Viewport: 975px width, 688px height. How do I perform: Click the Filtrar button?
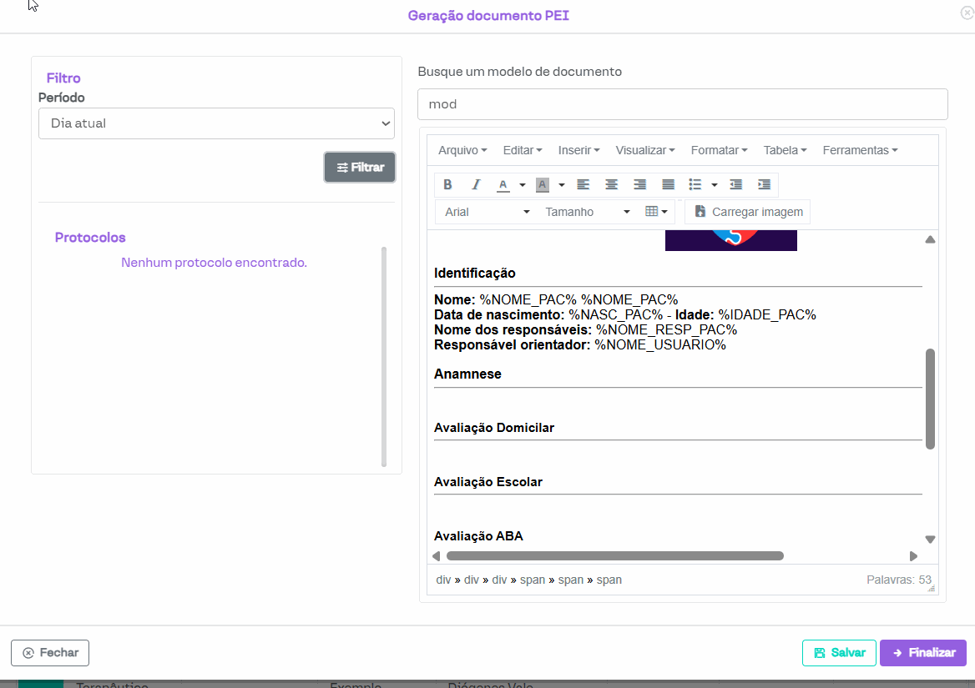(x=360, y=168)
